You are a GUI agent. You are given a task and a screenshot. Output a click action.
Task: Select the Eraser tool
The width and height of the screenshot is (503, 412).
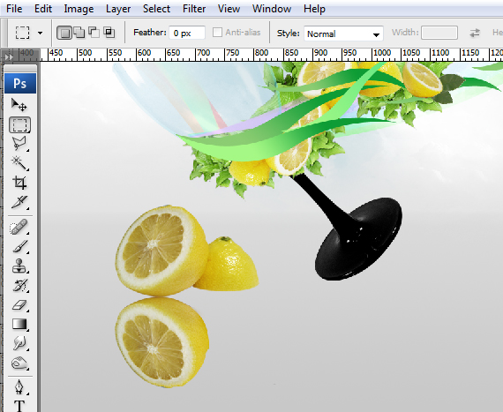(x=19, y=305)
